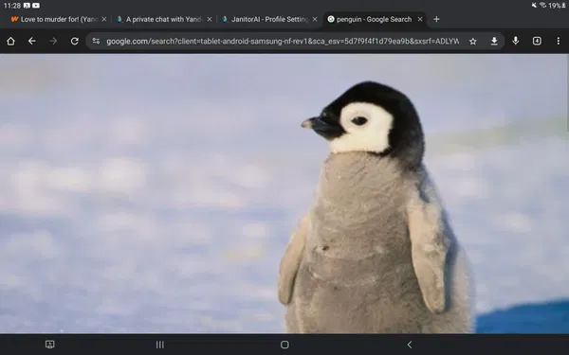Screen dimensions: 569x355
Task: Tap the download page icon
Action: point(494,42)
